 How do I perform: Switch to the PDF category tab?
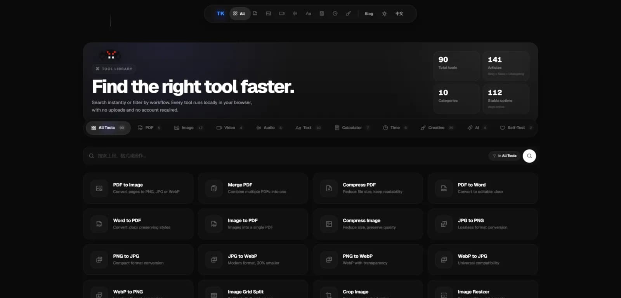[149, 128]
